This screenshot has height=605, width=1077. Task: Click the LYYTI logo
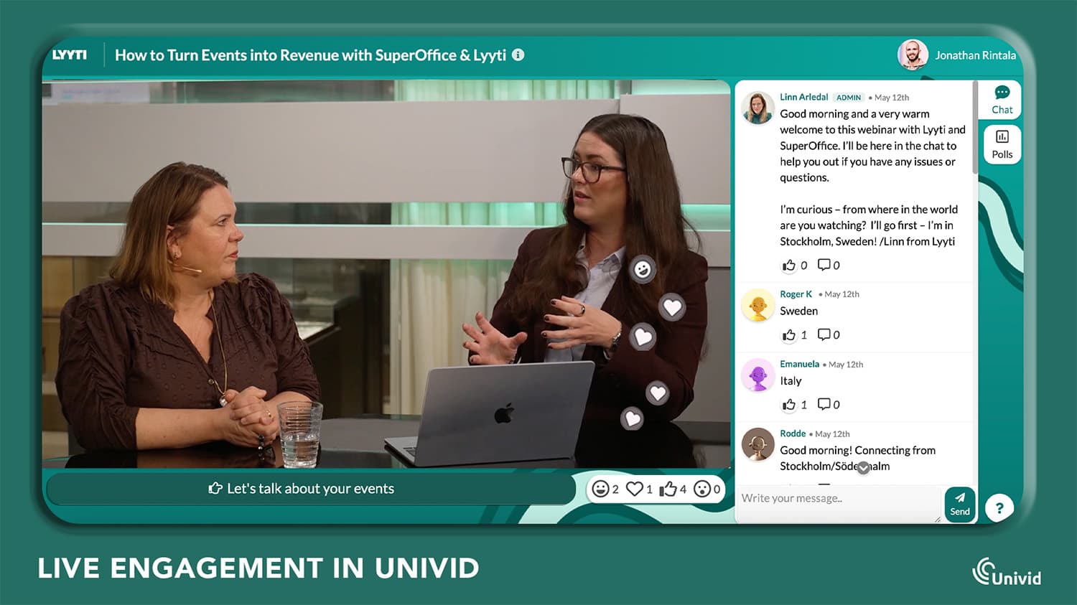click(x=70, y=55)
